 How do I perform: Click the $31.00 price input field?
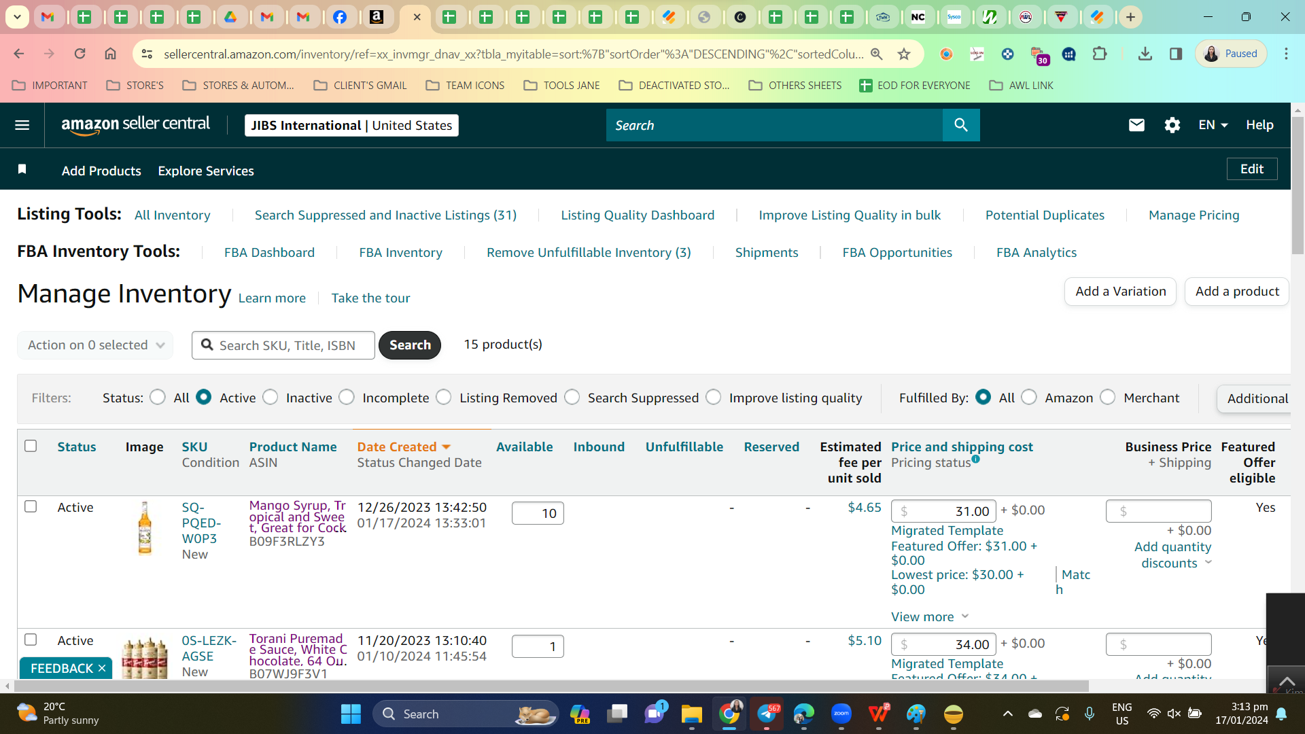[943, 511]
